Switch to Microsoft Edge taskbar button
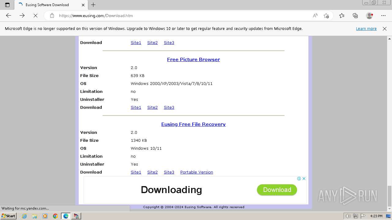Screen dimensions: 392x220 pyautogui.click(x=66, y=216)
